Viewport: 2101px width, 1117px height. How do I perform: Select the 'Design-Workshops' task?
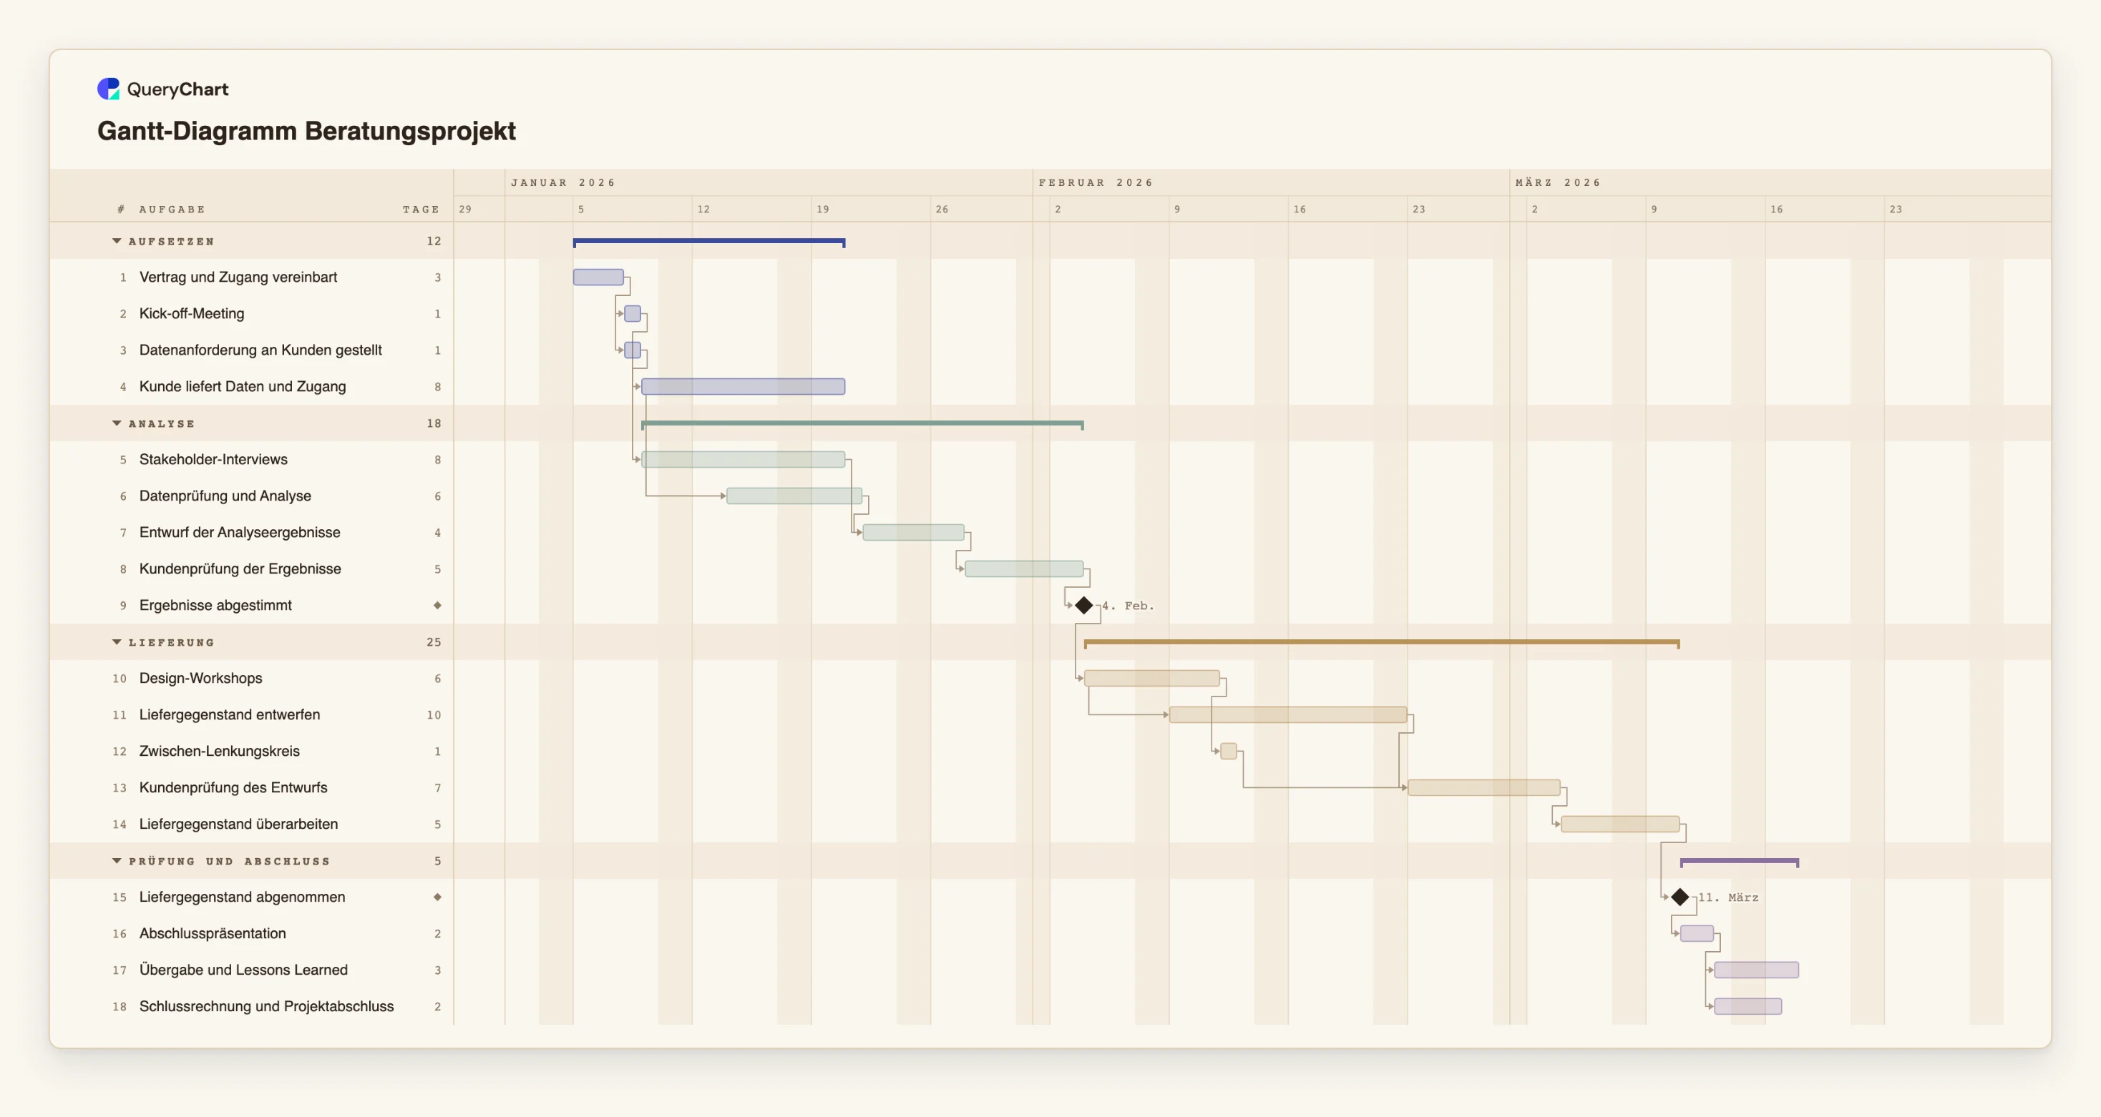coord(200,679)
